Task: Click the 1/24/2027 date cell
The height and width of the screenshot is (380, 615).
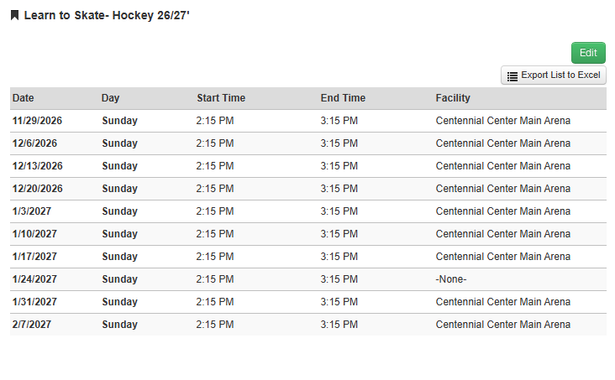Action: tap(34, 279)
